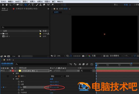The height and width of the screenshot is (94, 139).
Task: Open the Effect (效果) menu
Action: pos(32,2)
